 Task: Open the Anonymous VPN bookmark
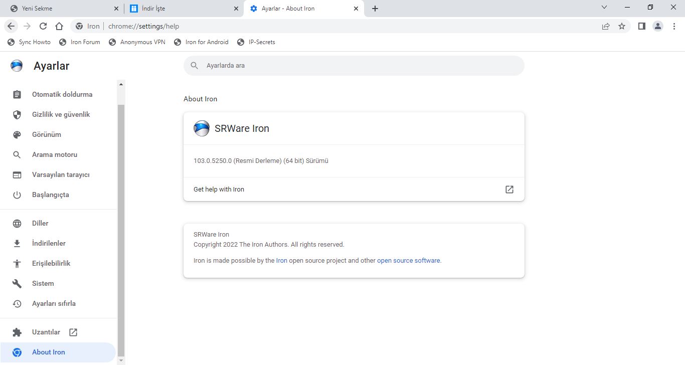click(x=137, y=42)
